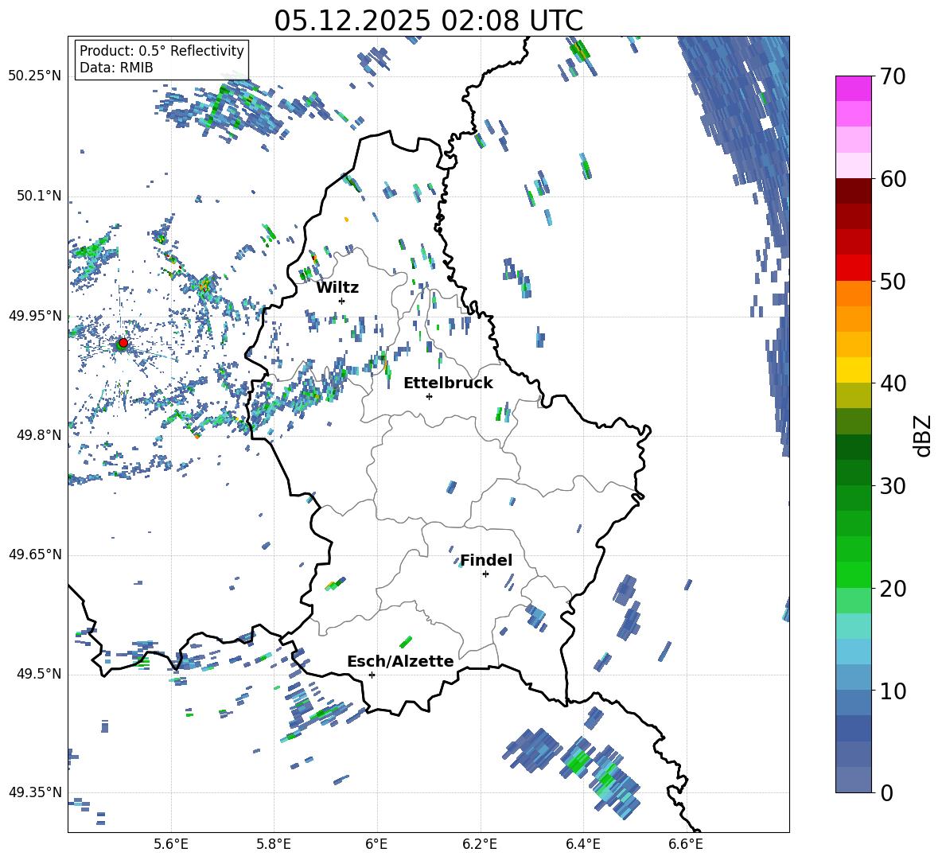Image resolution: width=942 pixels, height=860 pixels.
Task: Click the red radar site marker
Action: point(123,343)
